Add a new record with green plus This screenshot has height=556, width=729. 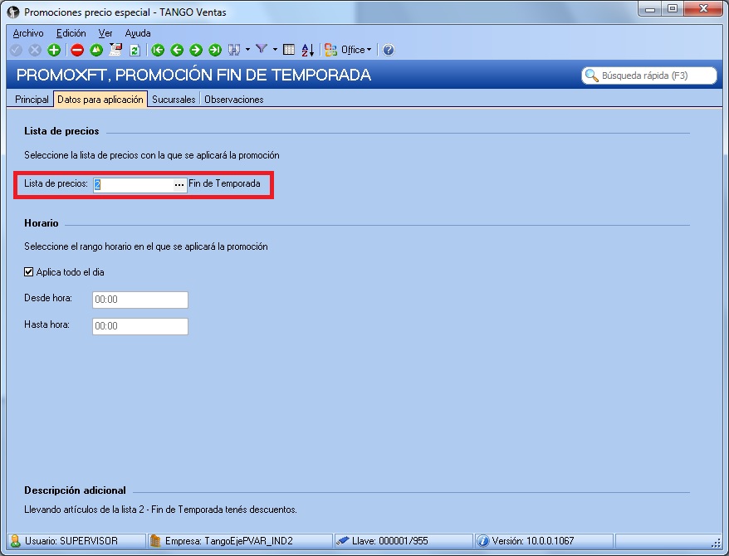tap(54, 50)
